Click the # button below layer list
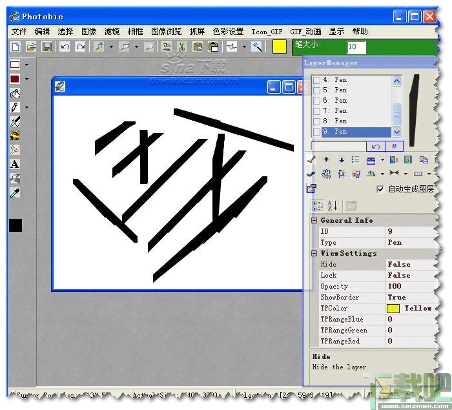452x410 pixels. pyautogui.click(x=394, y=147)
